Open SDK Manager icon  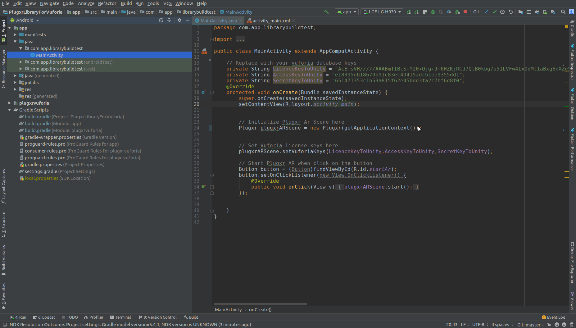point(553,12)
